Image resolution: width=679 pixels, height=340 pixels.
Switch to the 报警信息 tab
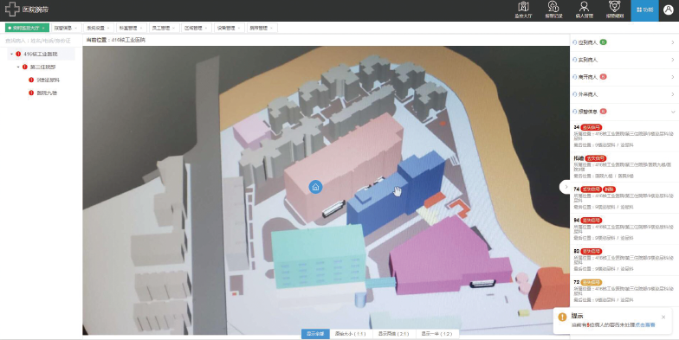[66, 28]
